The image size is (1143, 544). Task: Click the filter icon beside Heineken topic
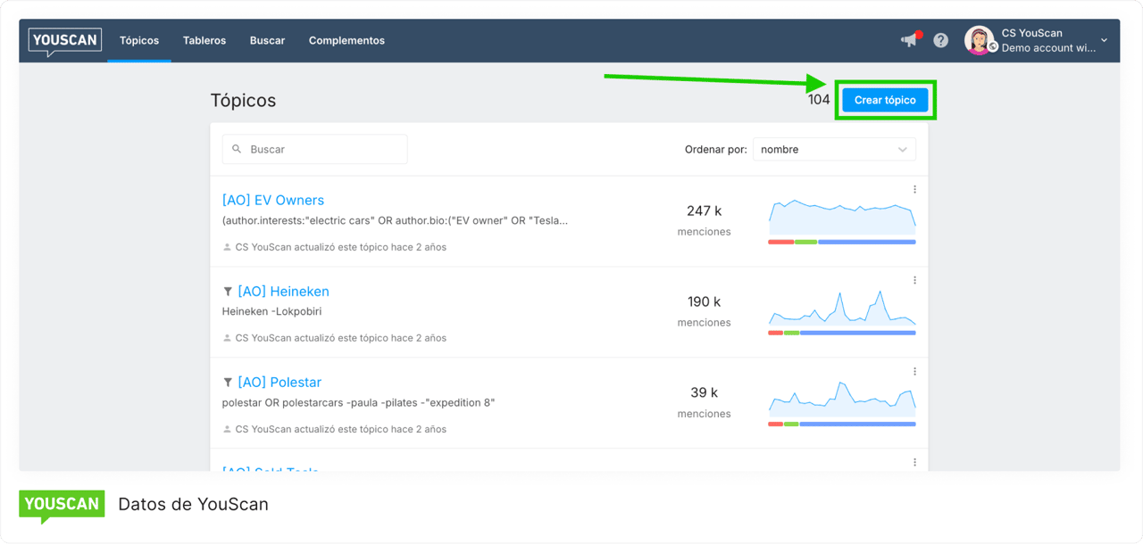(228, 292)
